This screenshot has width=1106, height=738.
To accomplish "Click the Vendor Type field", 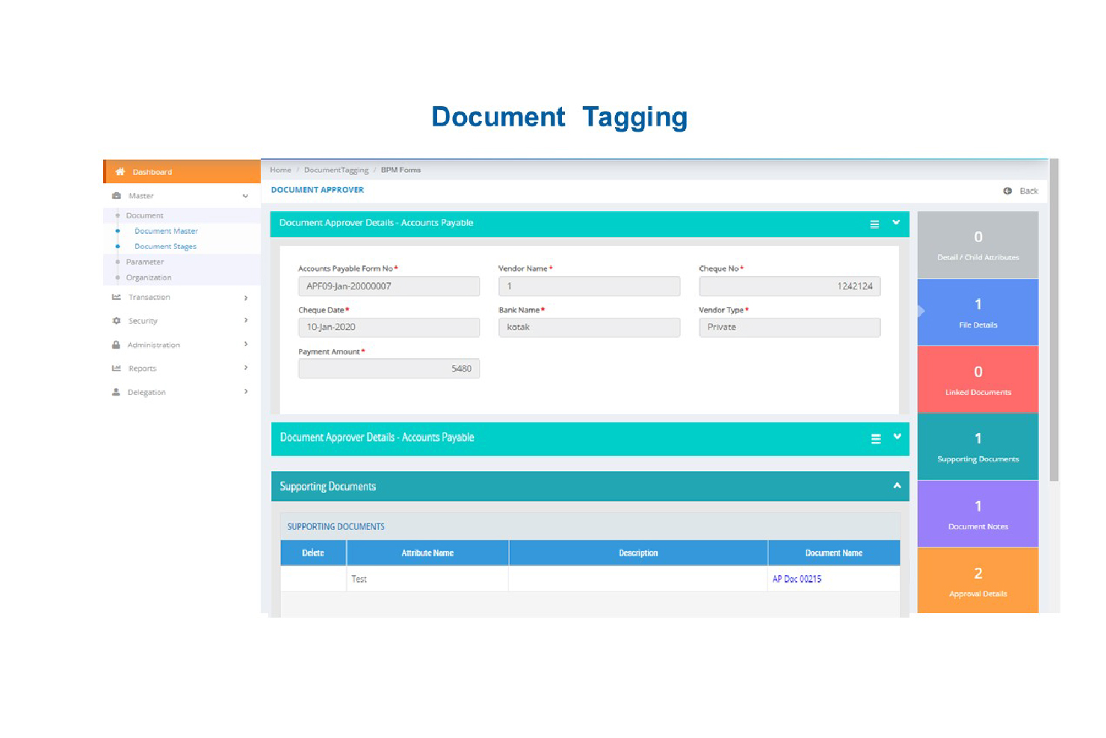I will click(790, 328).
